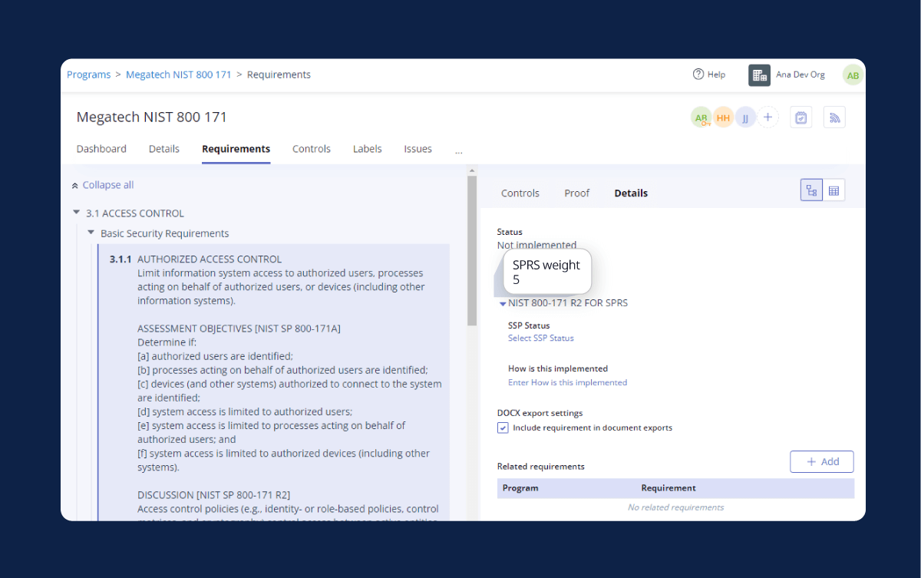921x578 pixels.
Task: Open the Ana Dev Org building icon
Action: [759, 75]
